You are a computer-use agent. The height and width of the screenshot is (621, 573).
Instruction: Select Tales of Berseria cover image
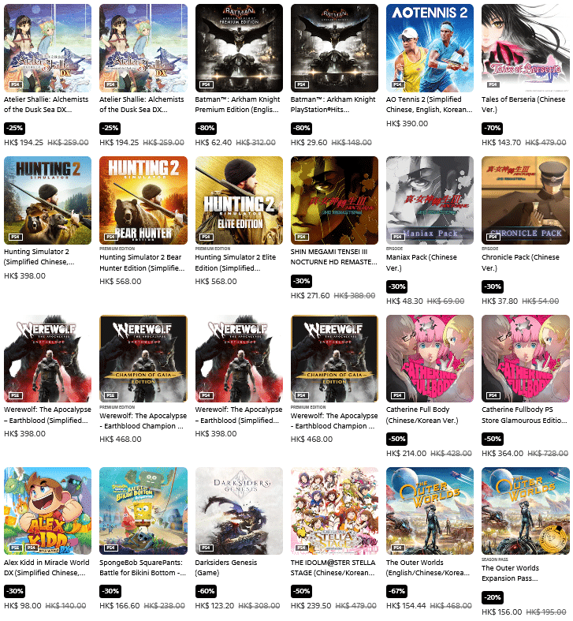coord(526,48)
